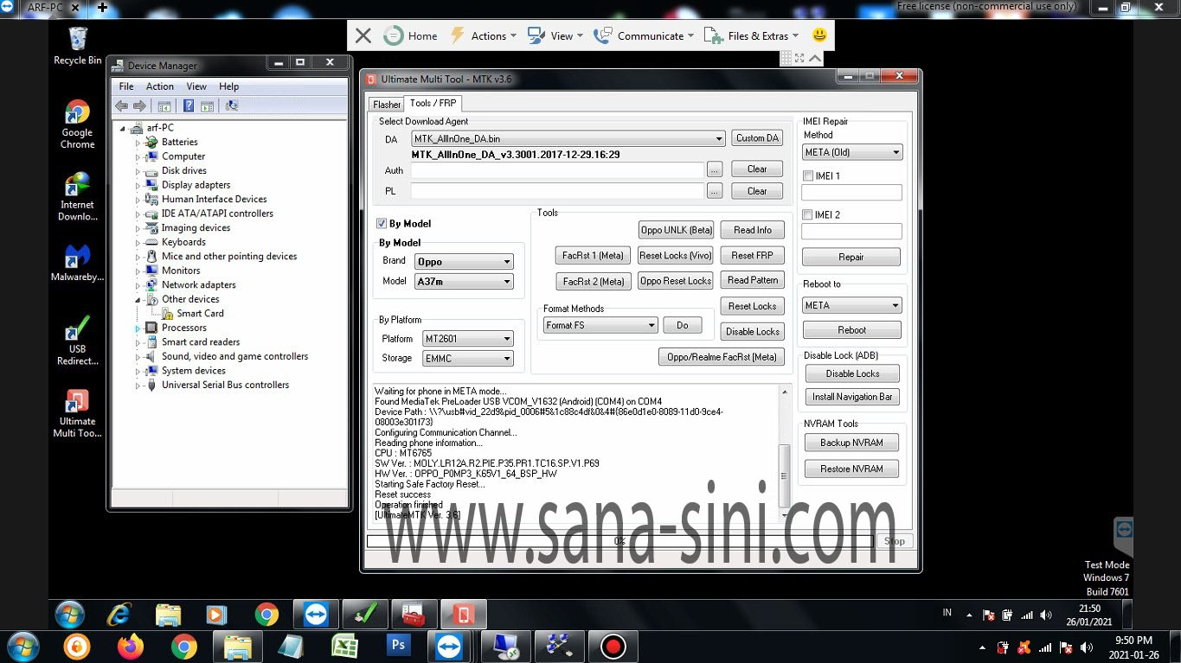Click the Read Pattern button
The height and width of the screenshot is (663, 1181).
point(752,280)
